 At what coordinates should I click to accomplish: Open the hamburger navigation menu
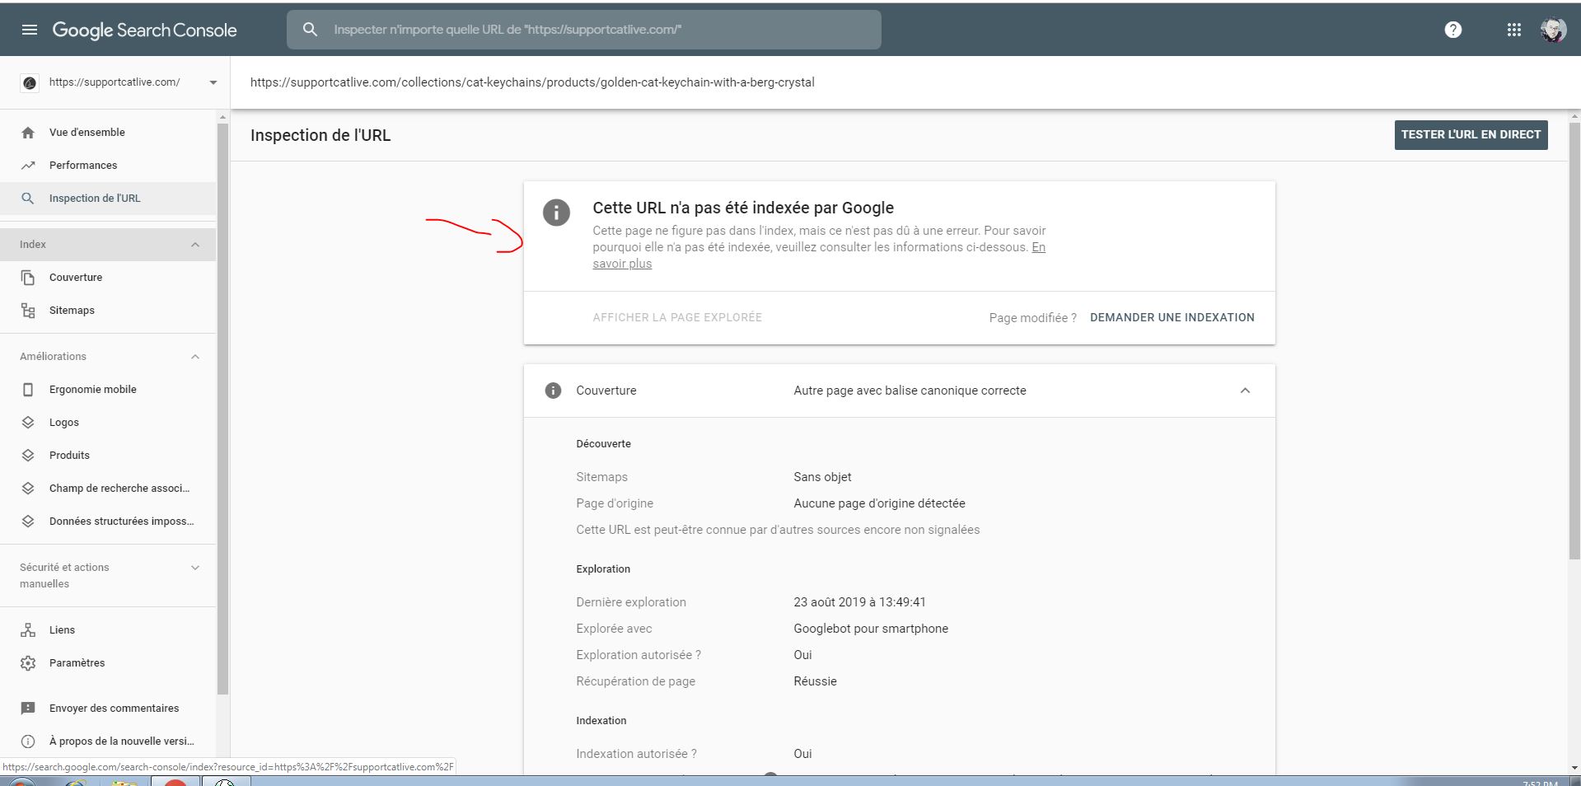pyautogui.click(x=30, y=30)
